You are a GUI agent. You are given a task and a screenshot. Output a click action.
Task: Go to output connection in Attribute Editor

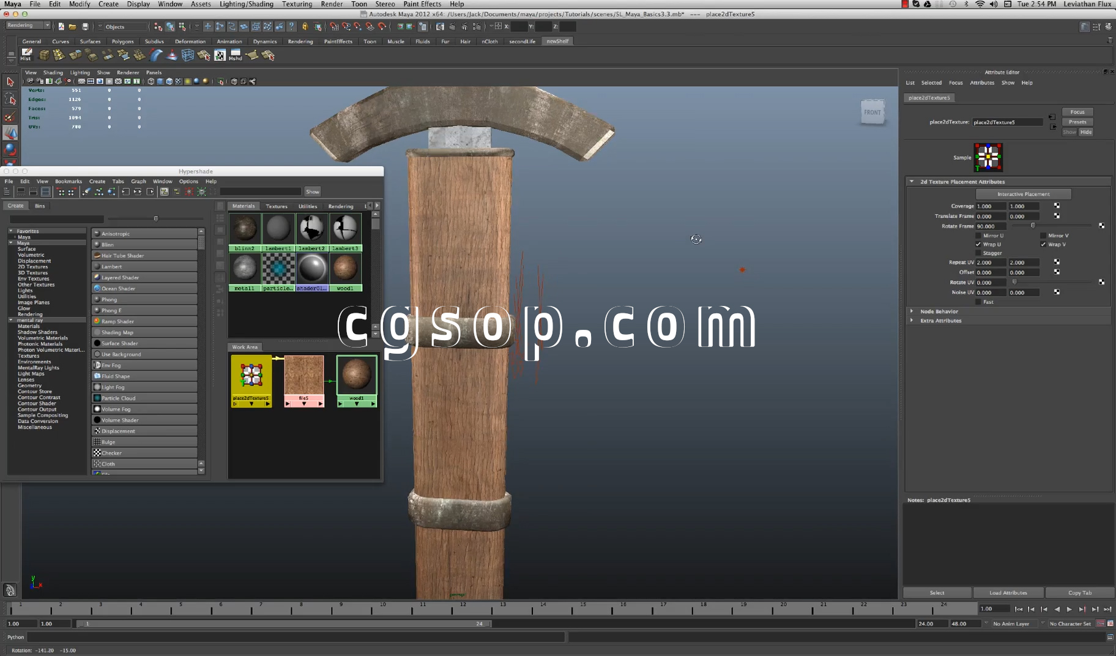tap(1052, 127)
